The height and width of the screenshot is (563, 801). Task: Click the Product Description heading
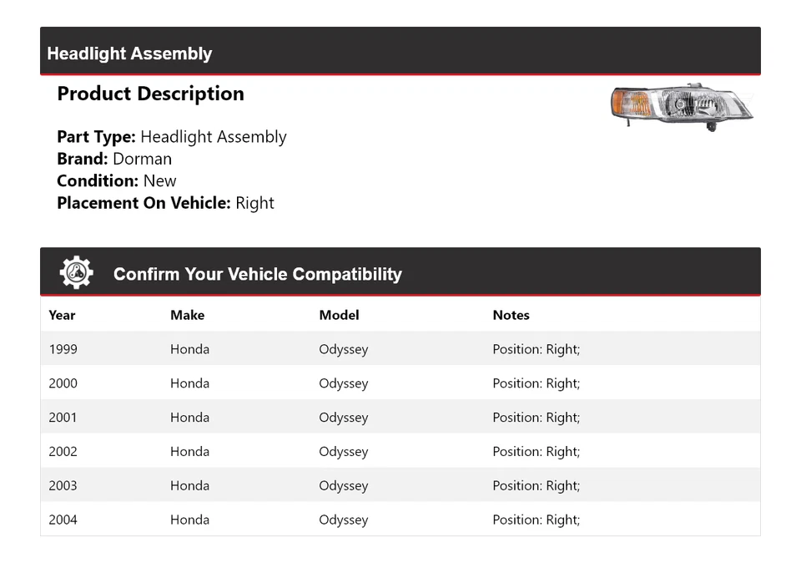pyautogui.click(x=150, y=94)
